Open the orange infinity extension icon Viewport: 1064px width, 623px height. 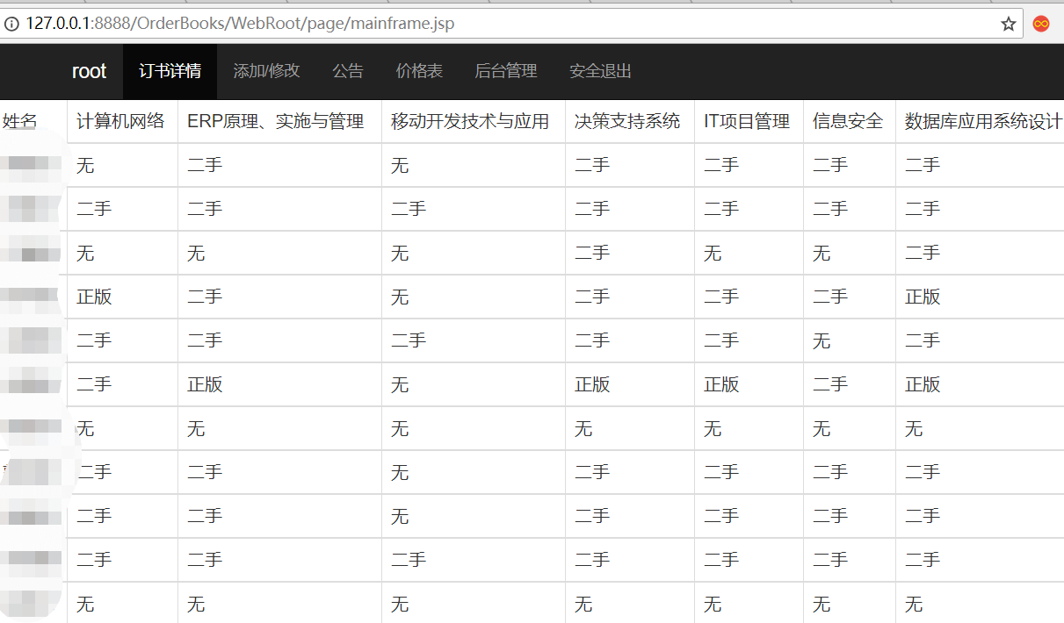tap(1041, 24)
